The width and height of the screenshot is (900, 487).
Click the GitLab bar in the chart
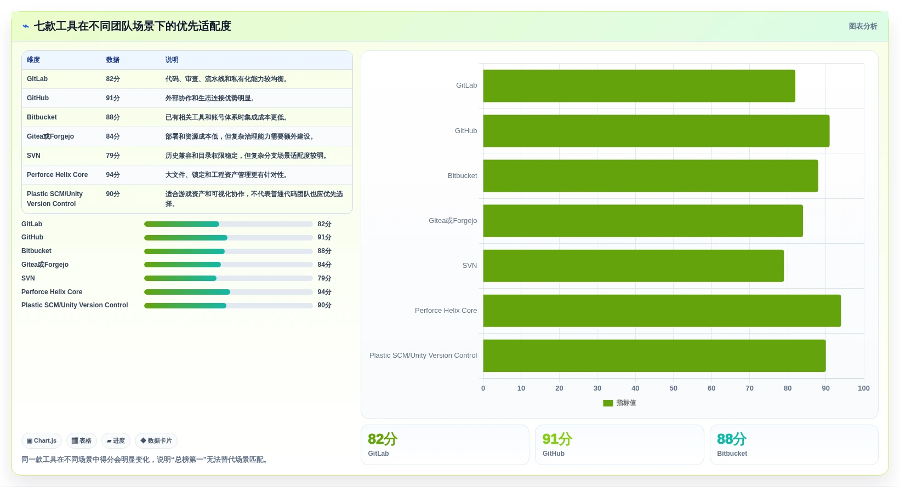click(x=639, y=86)
